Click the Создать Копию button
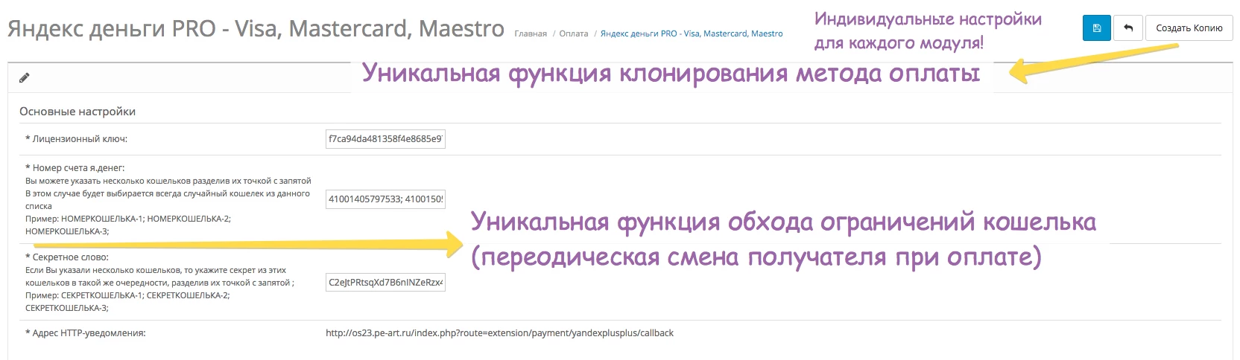The height and width of the screenshot is (360, 1240). pyautogui.click(x=1189, y=28)
